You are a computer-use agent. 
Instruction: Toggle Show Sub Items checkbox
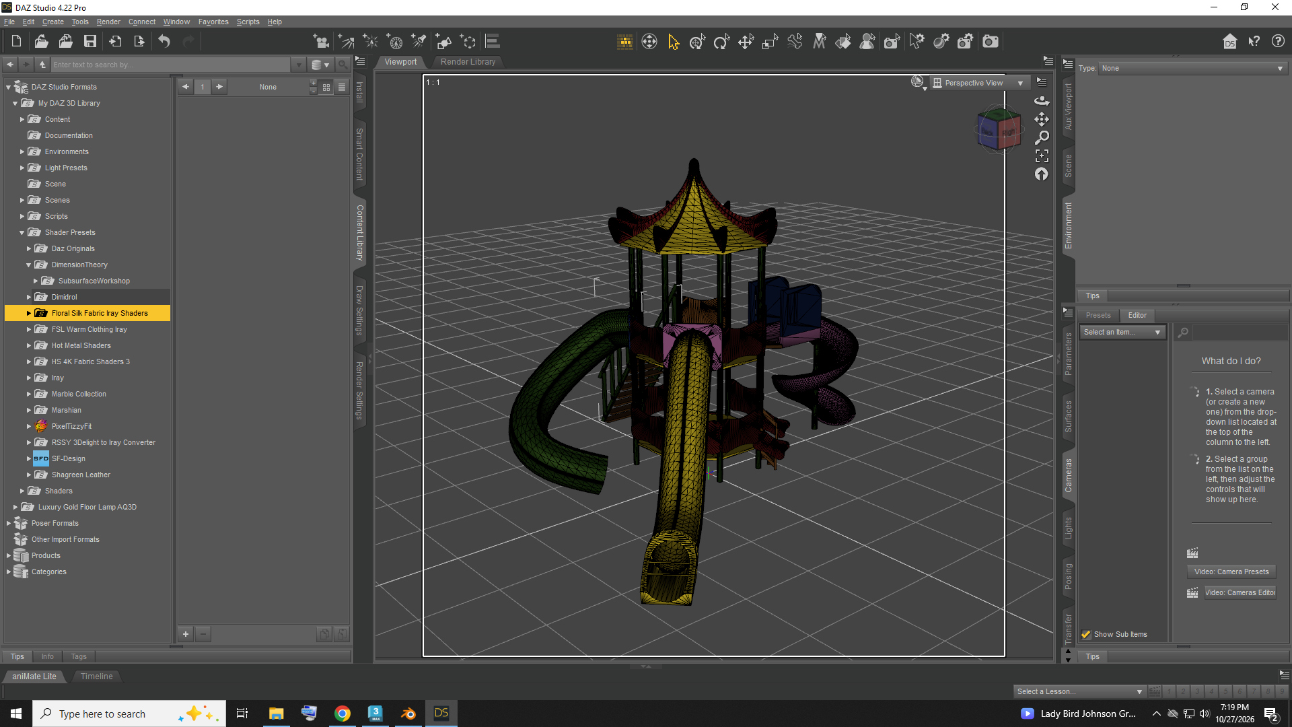1085,634
